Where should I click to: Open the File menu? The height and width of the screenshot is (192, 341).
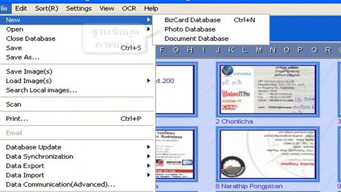tap(4, 9)
